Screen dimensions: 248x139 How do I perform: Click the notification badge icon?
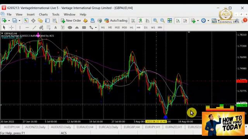point(245,20)
